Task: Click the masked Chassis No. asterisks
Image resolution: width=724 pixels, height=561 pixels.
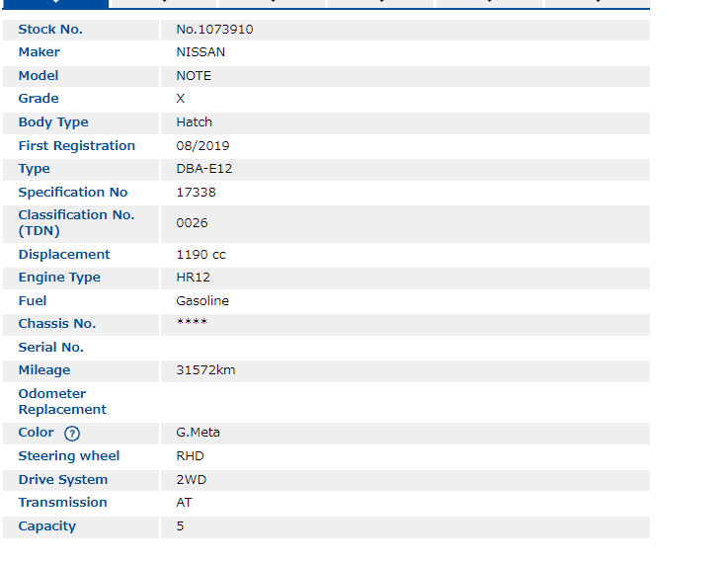Action: [x=192, y=324]
